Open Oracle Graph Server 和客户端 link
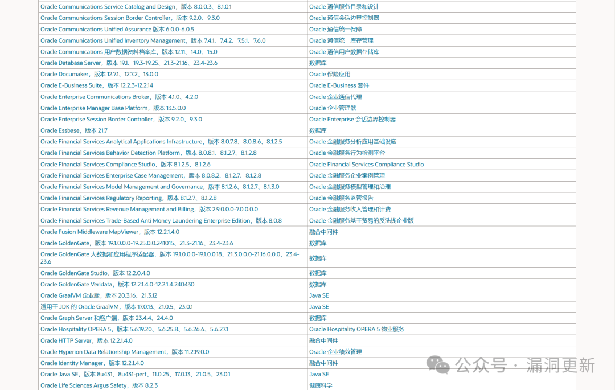The height and width of the screenshot is (390, 615). [x=106, y=318]
